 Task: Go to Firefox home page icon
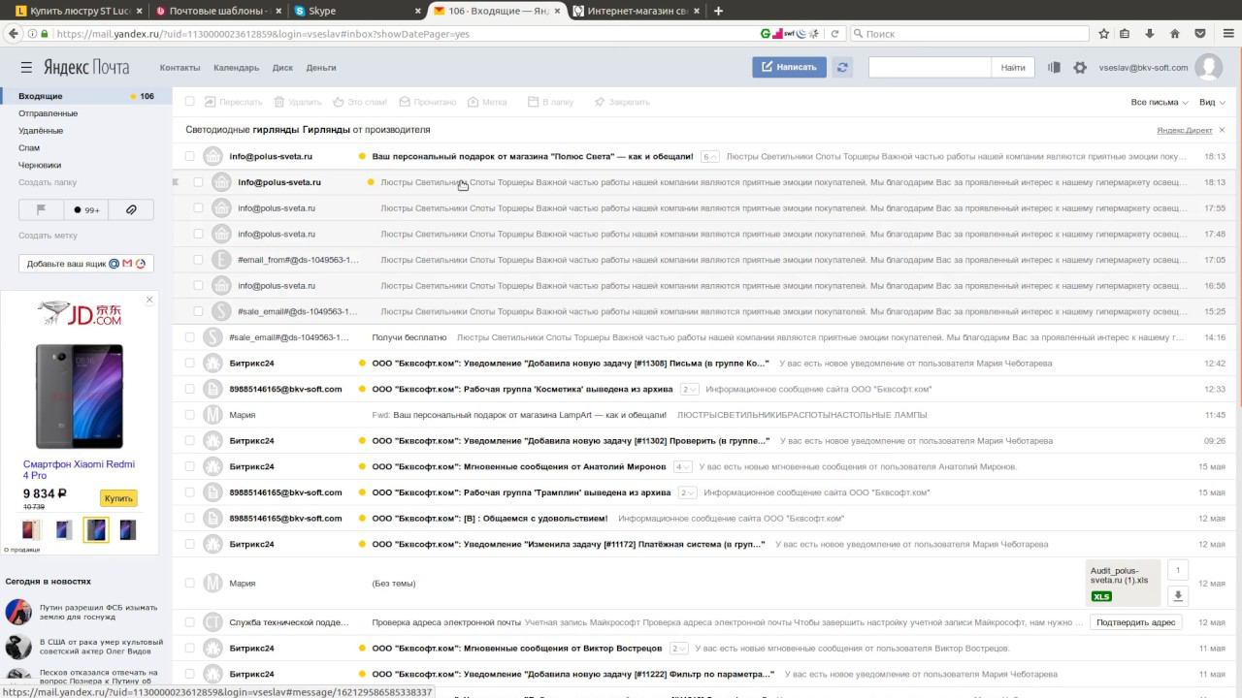(x=1174, y=34)
